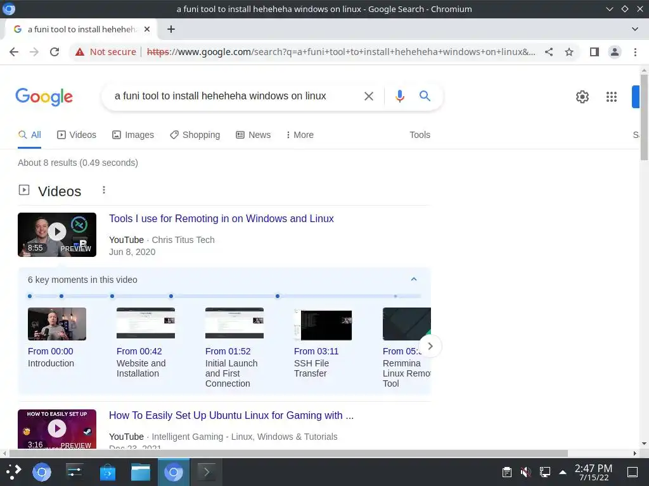The image size is (649, 486).
Task: Open the tab search dropdown arrow
Action: (635, 29)
